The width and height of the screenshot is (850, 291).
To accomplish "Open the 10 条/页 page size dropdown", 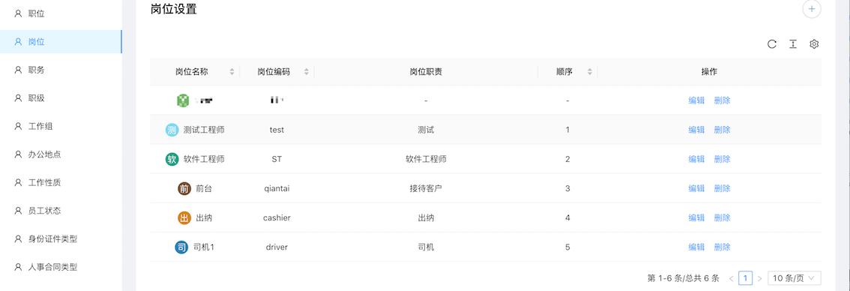I will pos(795,278).
